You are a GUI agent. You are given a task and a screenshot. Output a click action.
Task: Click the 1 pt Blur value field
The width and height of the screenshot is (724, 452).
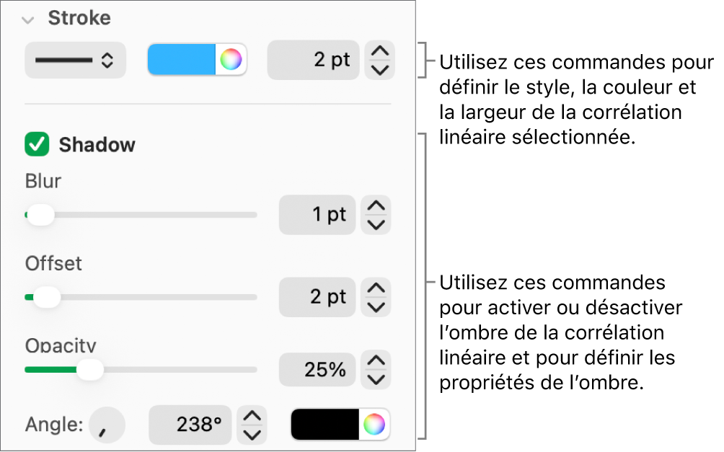[317, 214]
